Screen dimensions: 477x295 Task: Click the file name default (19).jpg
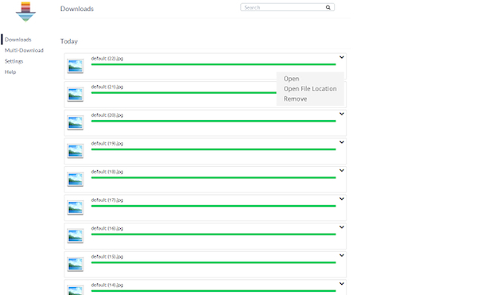pos(107,143)
